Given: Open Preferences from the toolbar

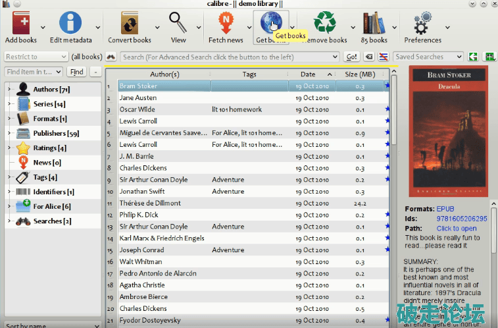Looking at the screenshot, I should click(423, 23).
